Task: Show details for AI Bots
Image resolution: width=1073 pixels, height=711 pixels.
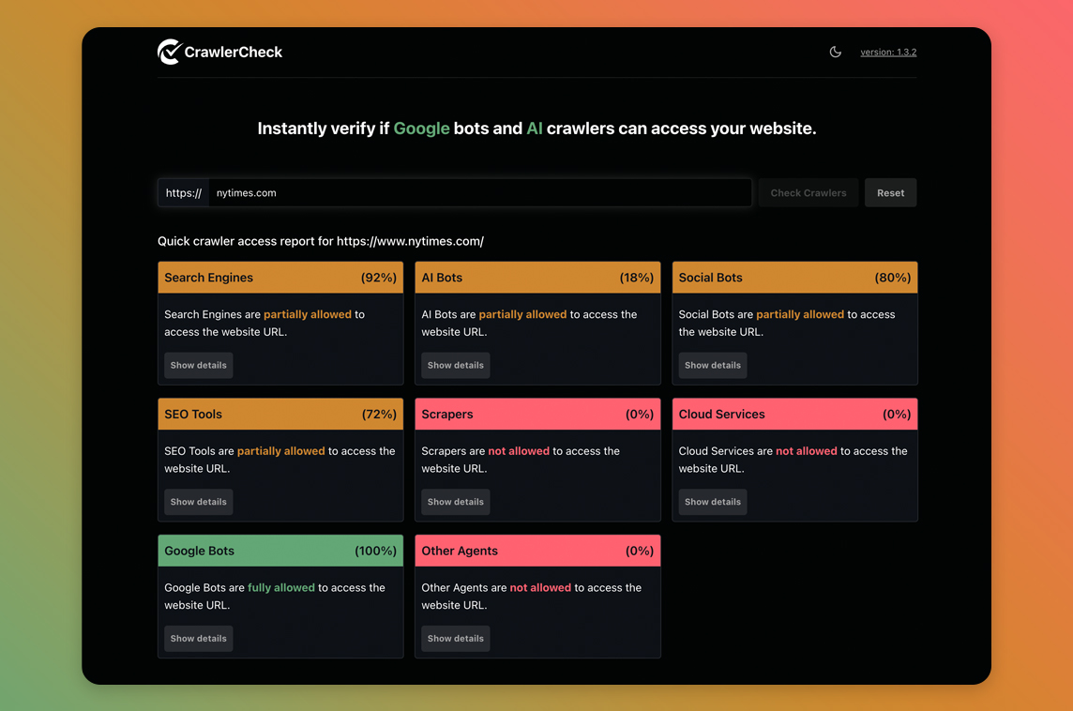Action: 456,366
